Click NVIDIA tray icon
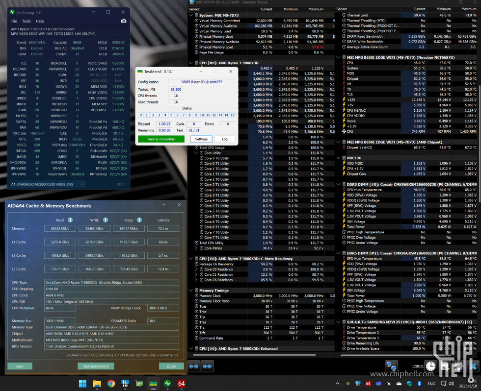The image size is (481, 391). pos(347,383)
